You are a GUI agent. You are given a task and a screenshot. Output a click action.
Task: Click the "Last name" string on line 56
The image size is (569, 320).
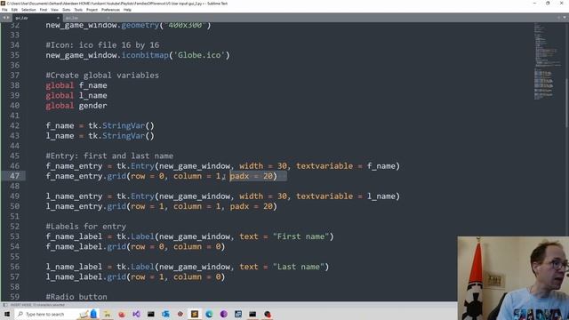[299, 267]
